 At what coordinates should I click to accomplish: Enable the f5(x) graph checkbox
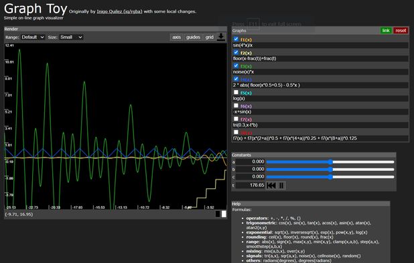[x=236, y=92]
